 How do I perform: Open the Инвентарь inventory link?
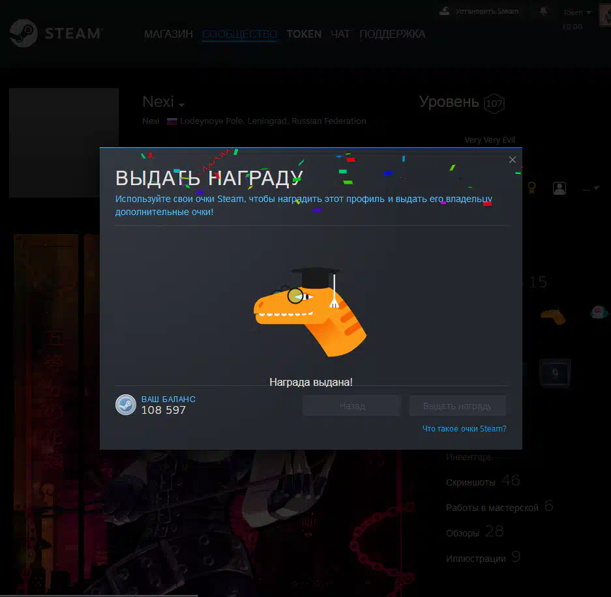click(469, 457)
